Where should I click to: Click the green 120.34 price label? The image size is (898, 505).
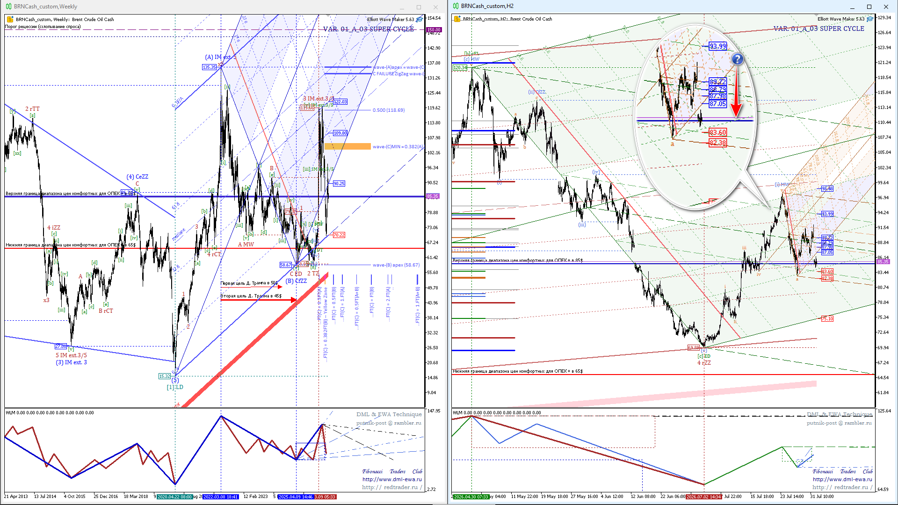(460, 68)
